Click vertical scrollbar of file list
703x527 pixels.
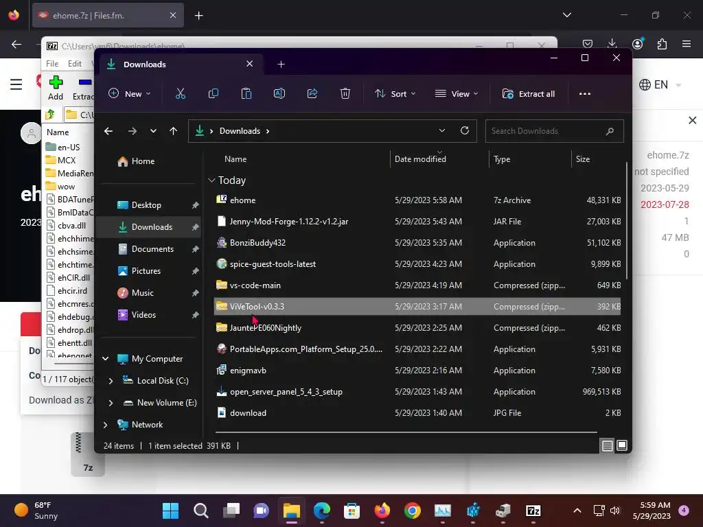(x=626, y=222)
